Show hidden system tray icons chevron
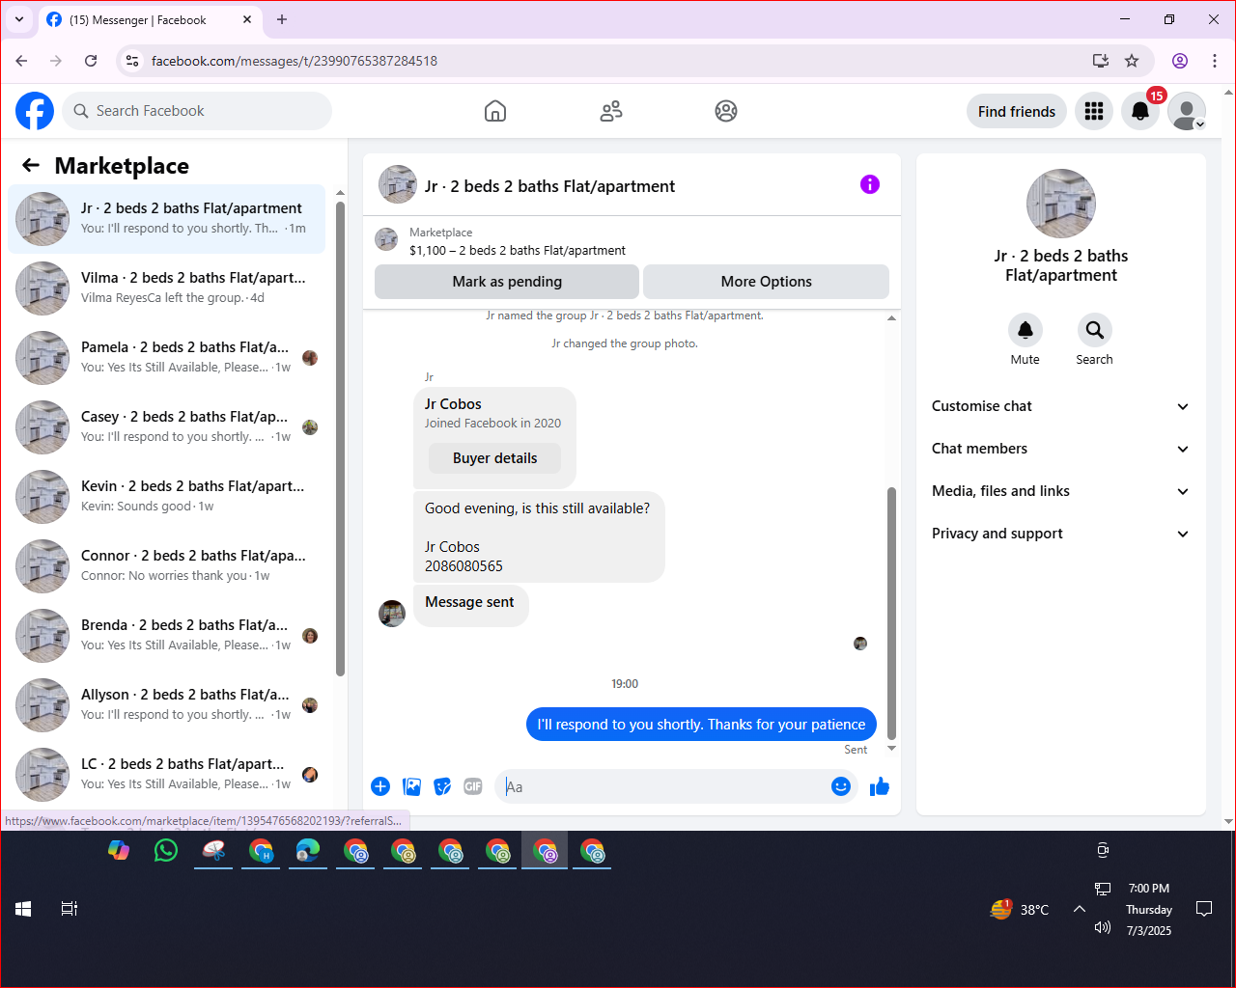Screen dimensions: 1236x988 coord(1080,909)
